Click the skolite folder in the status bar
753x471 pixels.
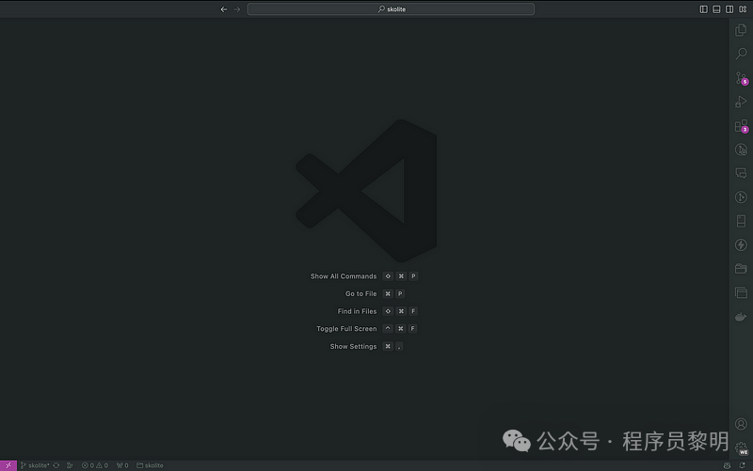click(x=150, y=465)
